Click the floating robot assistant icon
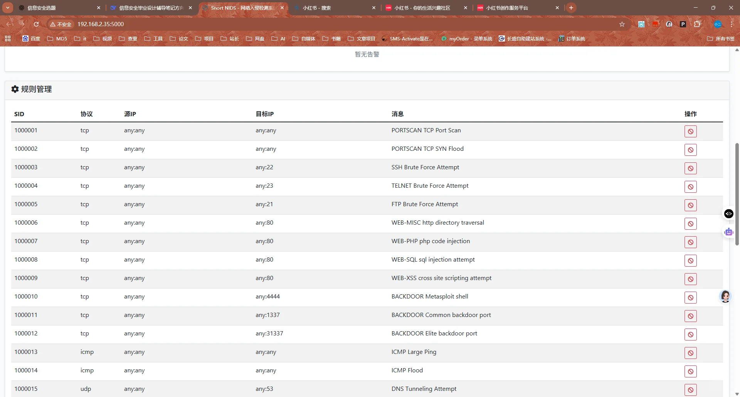The image size is (740, 397). tap(728, 232)
